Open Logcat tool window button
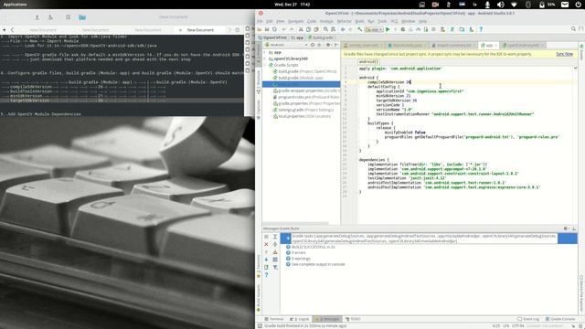The width and height of the screenshot is (585, 329). [x=300, y=319]
